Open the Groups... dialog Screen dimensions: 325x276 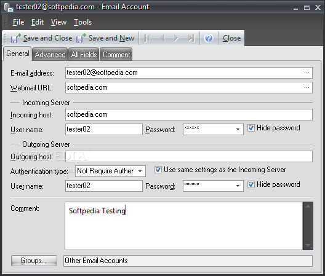(34, 261)
